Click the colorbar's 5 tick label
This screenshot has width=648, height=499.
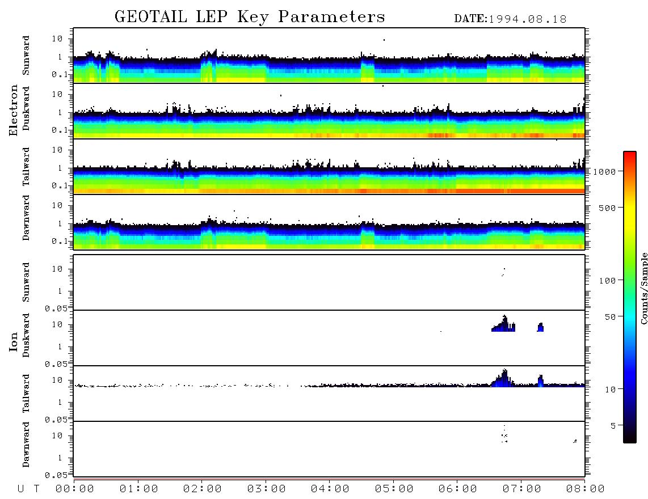click(x=613, y=426)
